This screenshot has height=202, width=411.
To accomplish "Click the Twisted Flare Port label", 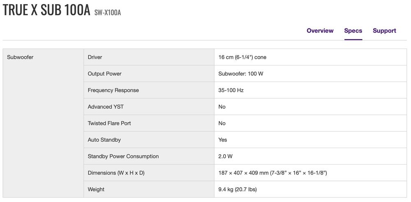I will (109, 123).
